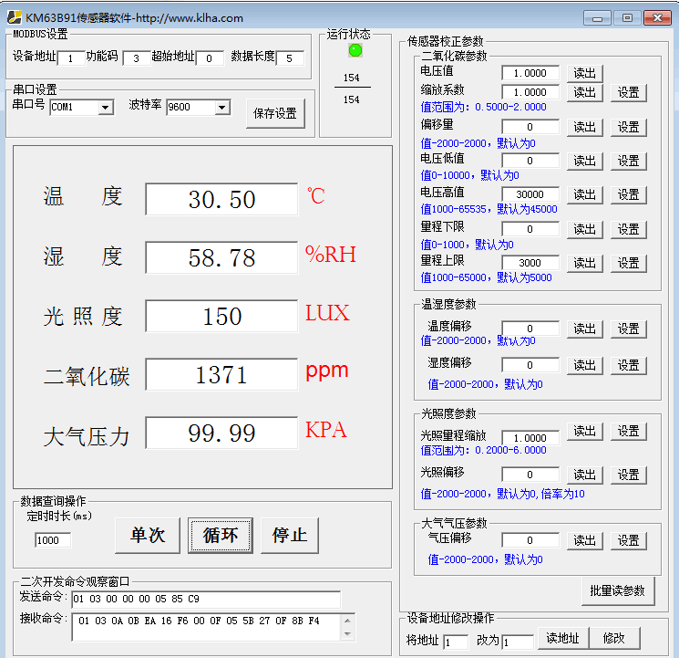Click 设置 button for 温度偏移
This screenshot has height=658, width=679.
(629, 329)
